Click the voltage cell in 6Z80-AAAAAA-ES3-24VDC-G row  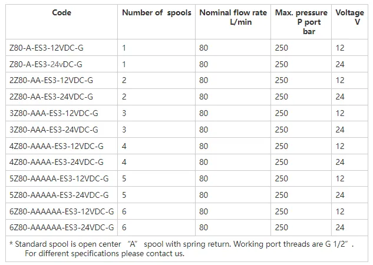[340, 227]
